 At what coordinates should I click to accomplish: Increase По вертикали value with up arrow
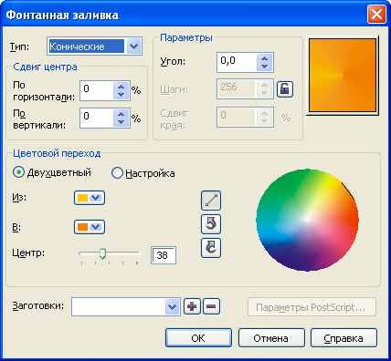pos(122,114)
